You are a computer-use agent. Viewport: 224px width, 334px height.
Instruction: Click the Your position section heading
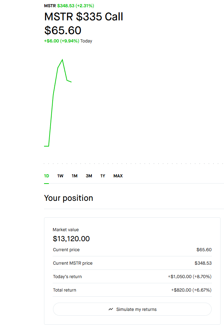(x=68, y=198)
